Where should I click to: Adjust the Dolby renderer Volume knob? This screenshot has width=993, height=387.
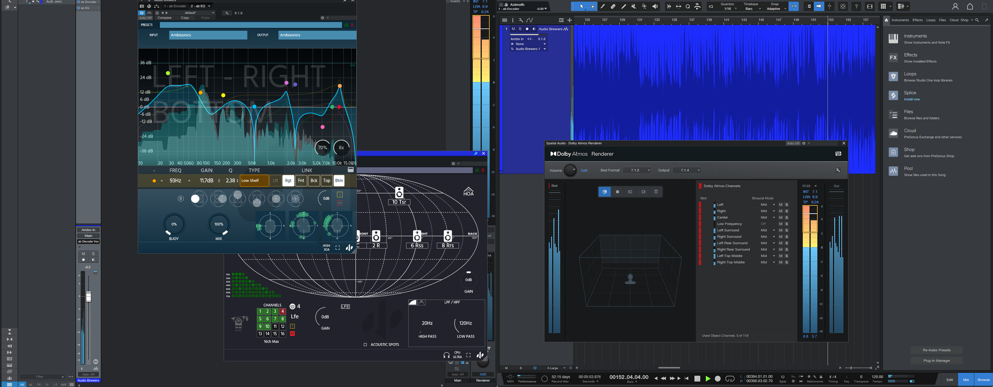pyautogui.click(x=570, y=170)
